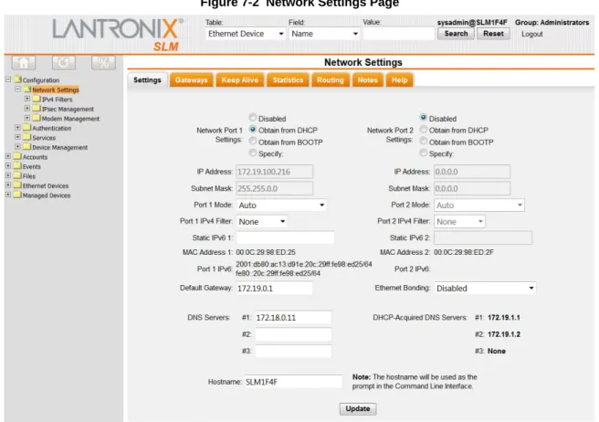Screen dimensions: 599x422
Task: Click the Files folder icon
Action: coord(17,175)
